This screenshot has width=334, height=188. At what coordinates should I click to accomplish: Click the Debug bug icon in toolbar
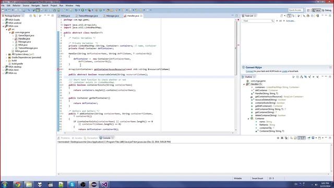coord(76,10)
